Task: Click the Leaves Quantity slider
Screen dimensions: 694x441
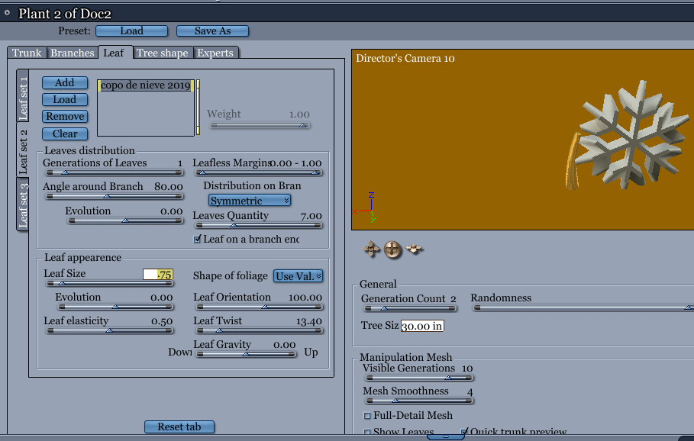Action: click(x=258, y=225)
